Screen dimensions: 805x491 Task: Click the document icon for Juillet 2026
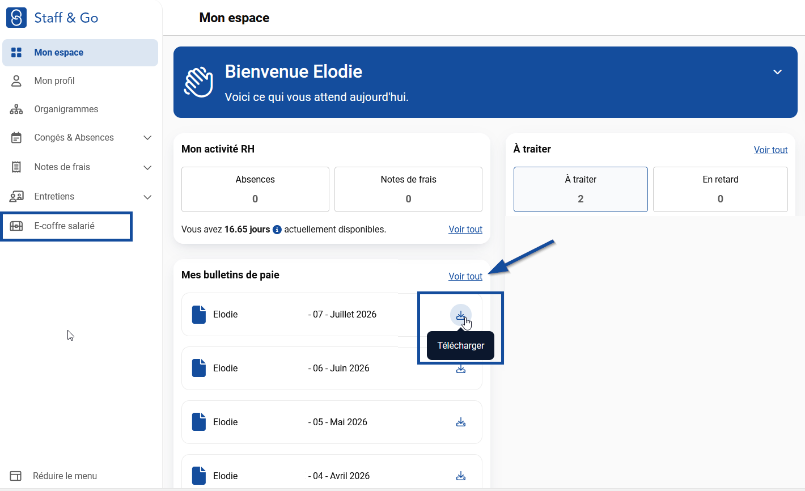[199, 315]
